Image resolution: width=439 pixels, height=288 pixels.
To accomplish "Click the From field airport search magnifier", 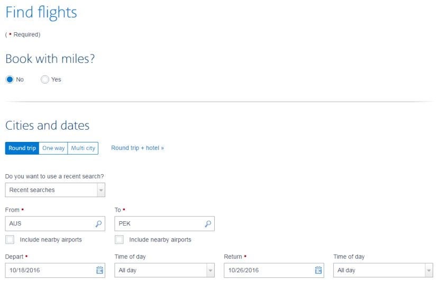I will [98, 224].
